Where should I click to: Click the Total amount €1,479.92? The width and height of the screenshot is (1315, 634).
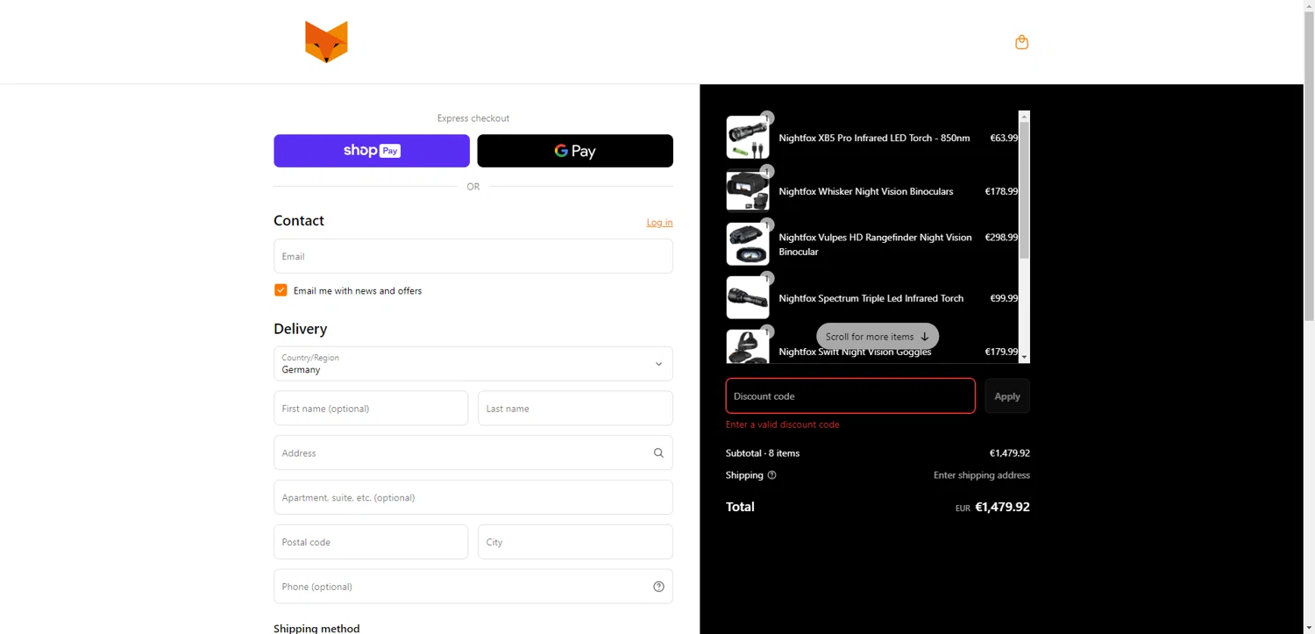(1002, 507)
